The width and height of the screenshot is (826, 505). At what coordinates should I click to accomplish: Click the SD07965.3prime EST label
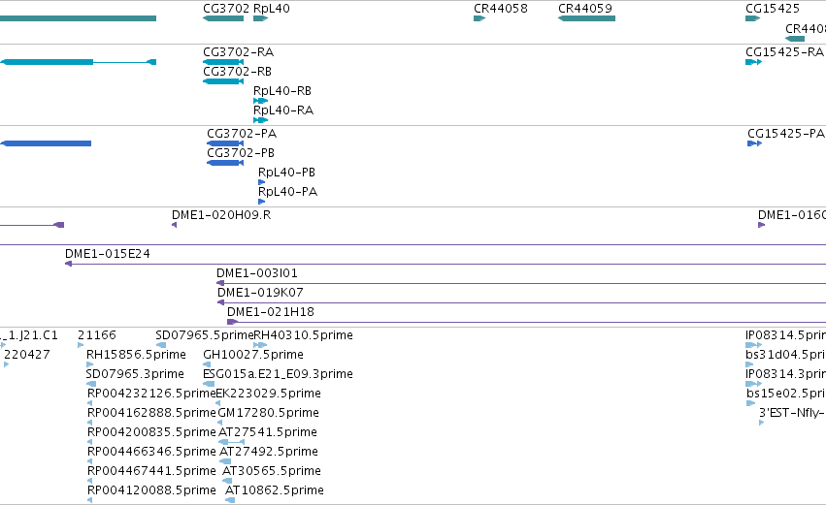135,374
